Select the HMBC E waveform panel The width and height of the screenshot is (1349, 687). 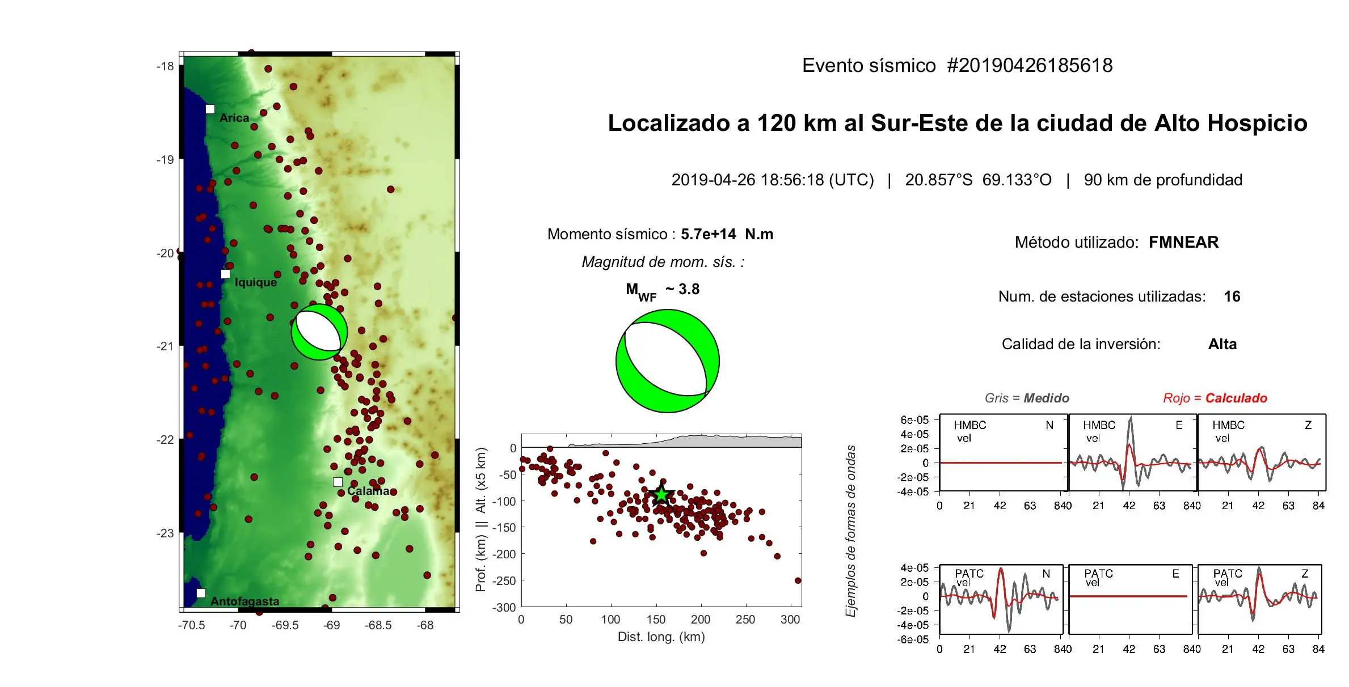pos(1132,452)
